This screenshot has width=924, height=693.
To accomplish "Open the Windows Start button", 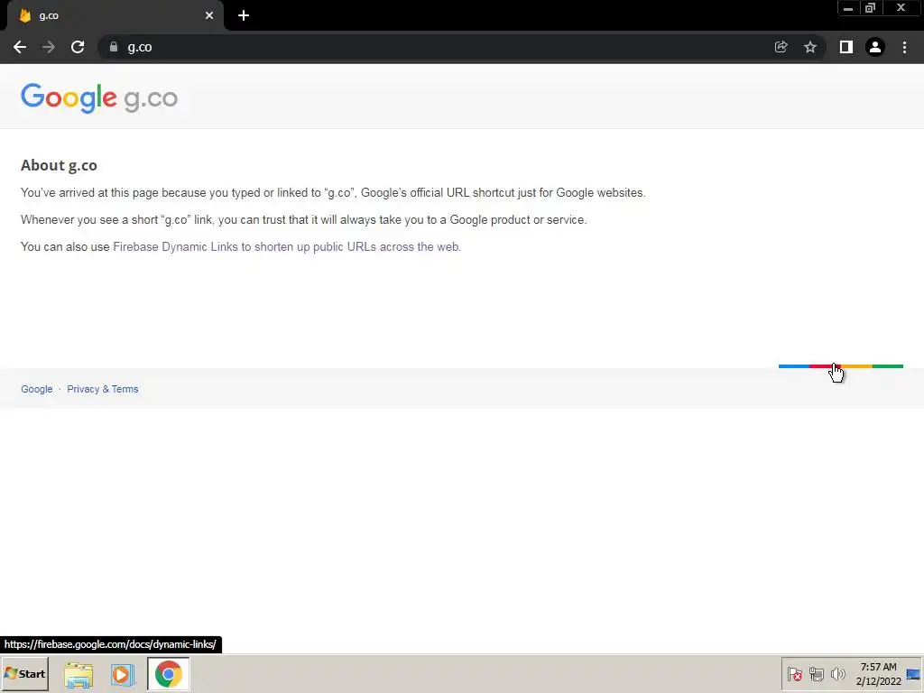I will [24, 673].
